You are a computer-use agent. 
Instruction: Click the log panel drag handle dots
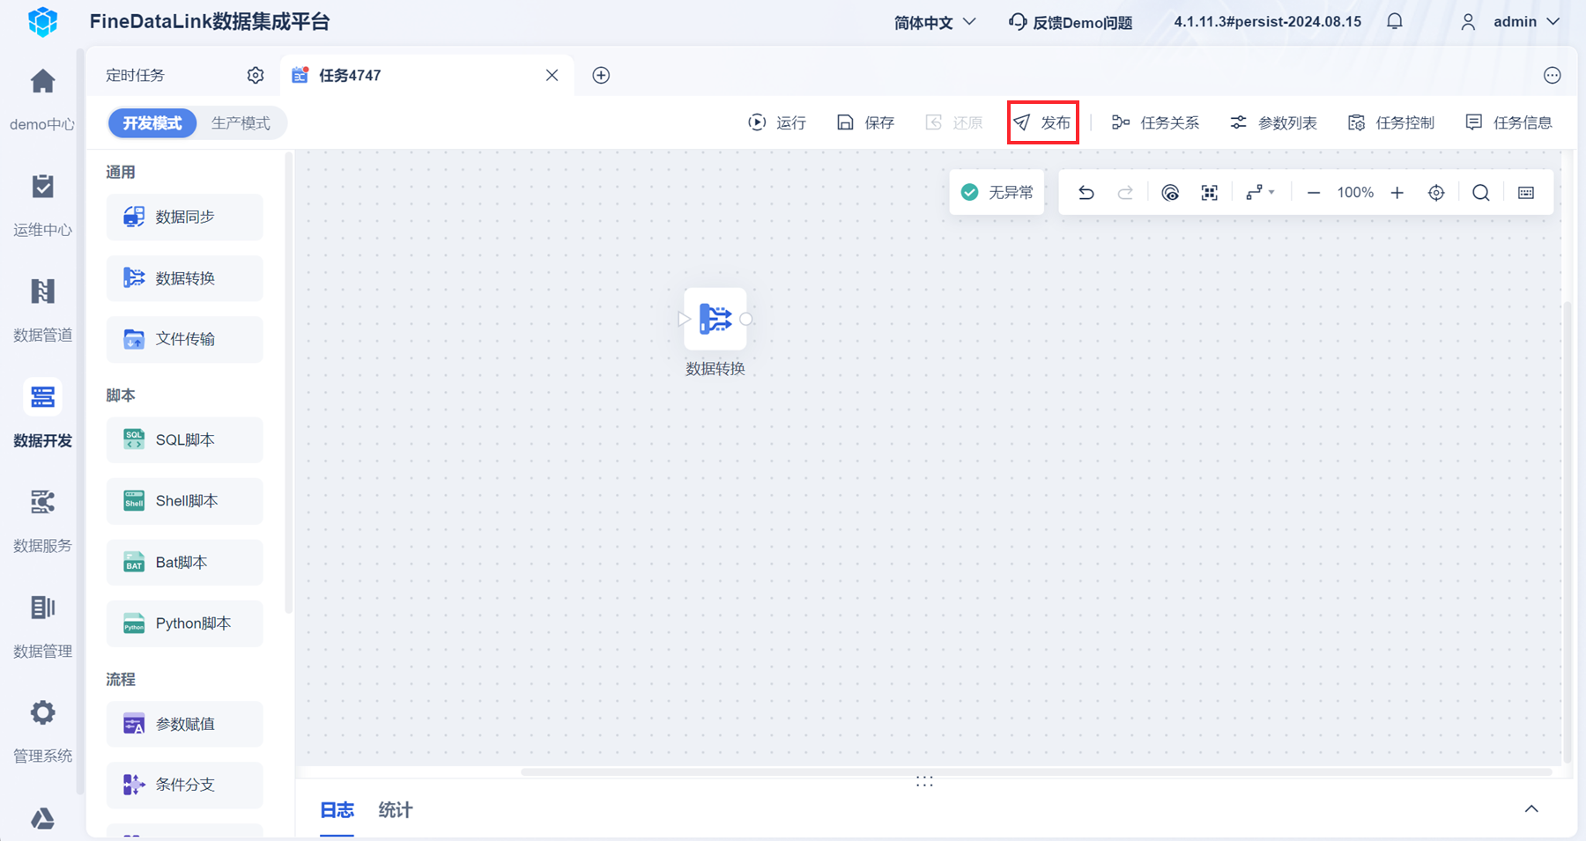tap(924, 781)
